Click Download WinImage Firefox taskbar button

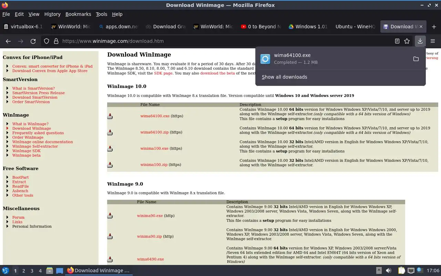click(x=99, y=270)
